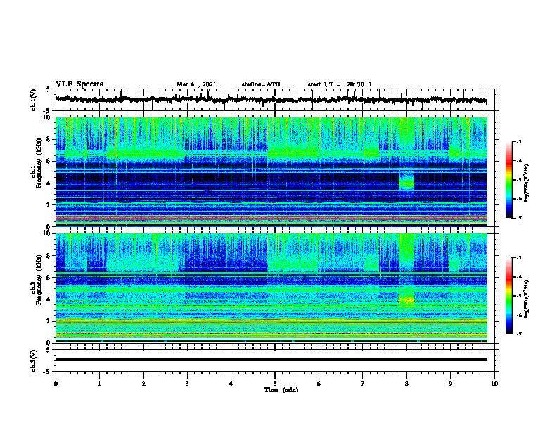This screenshot has height=430, width=557.
Task: Click the "-7" label on ch.1 color scale
Action: pyautogui.click(x=518, y=218)
